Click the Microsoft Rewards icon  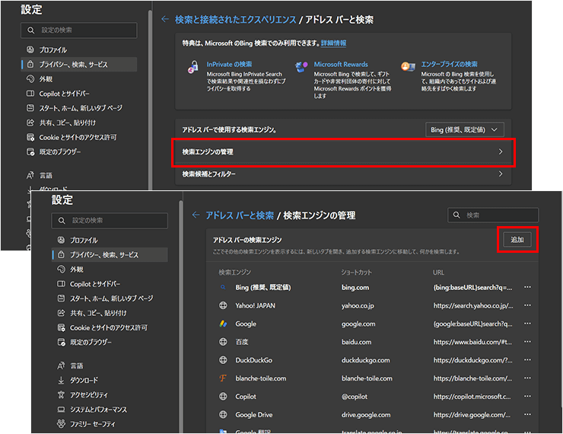pos(301,67)
